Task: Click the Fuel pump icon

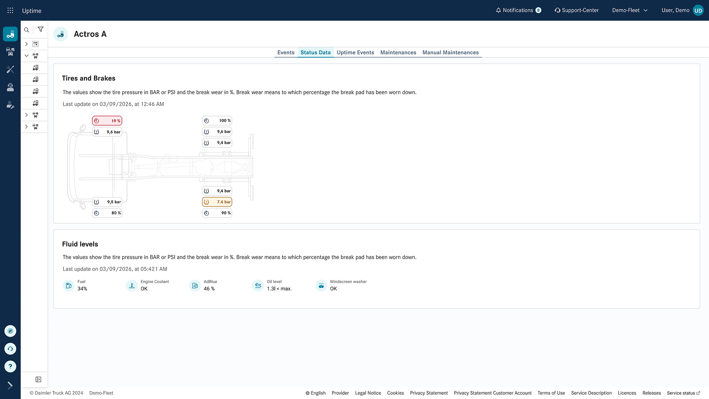Action: (69, 286)
